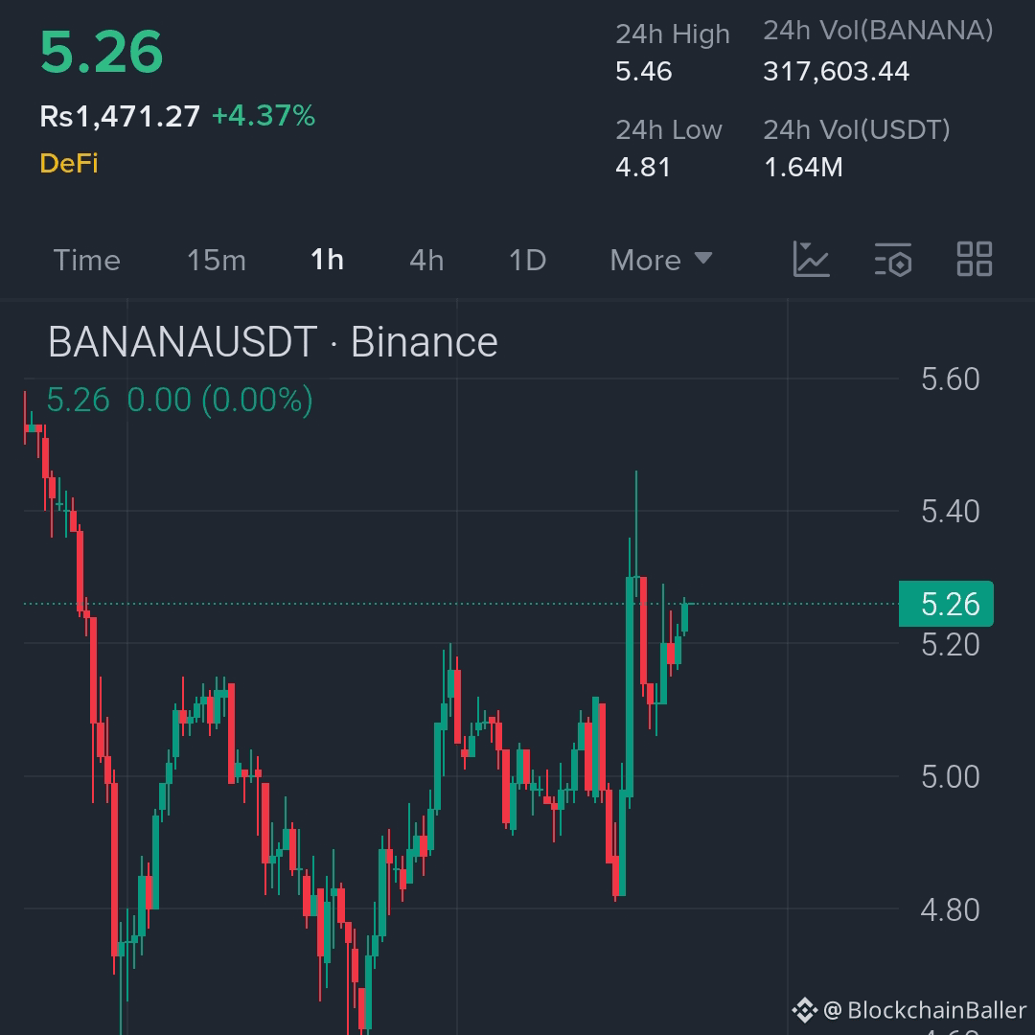Tap the DeFi category tag
1035x1035 pixels.
point(69,163)
